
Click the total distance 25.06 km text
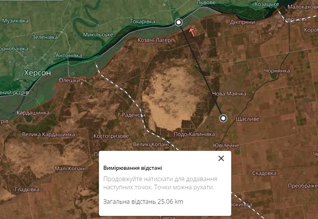143,201
